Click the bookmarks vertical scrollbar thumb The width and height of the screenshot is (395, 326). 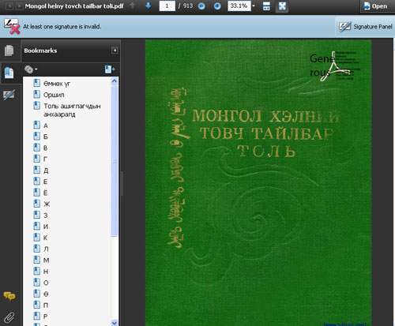click(x=115, y=160)
